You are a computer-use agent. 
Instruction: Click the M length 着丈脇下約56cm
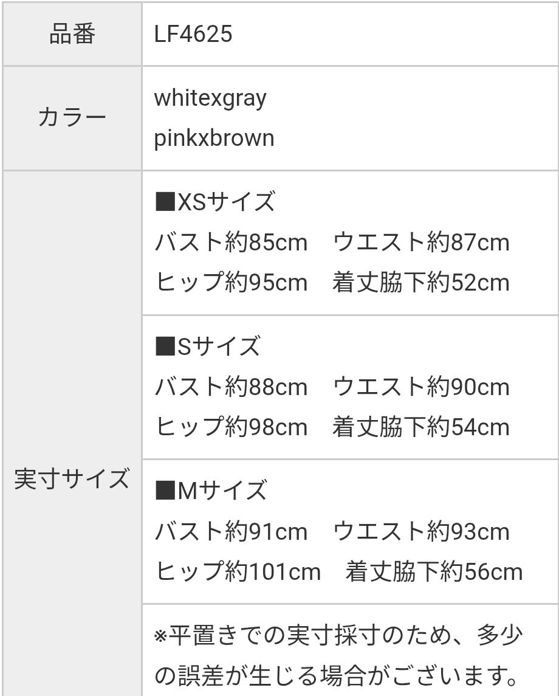[x=434, y=571]
